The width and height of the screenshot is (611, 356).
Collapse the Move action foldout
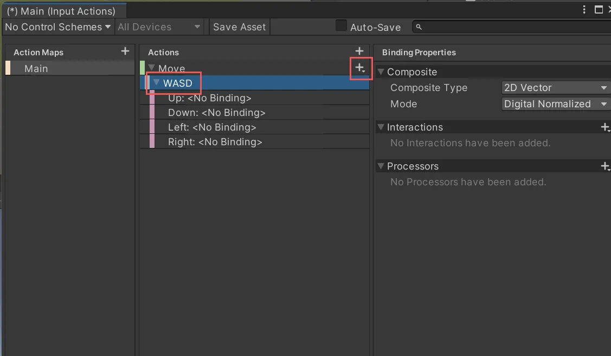tap(152, 68)
